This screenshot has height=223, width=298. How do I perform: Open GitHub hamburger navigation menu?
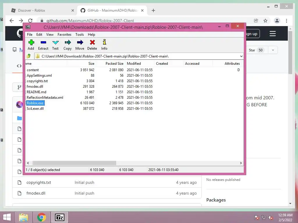[x=272, y=34]
